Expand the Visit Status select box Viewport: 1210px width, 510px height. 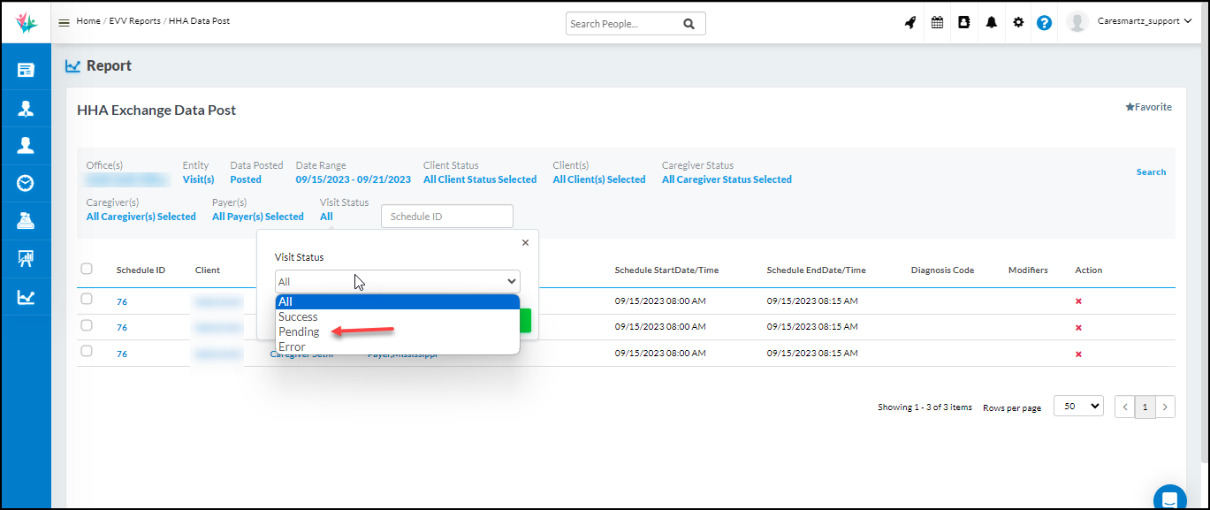[x=397, y=281]
